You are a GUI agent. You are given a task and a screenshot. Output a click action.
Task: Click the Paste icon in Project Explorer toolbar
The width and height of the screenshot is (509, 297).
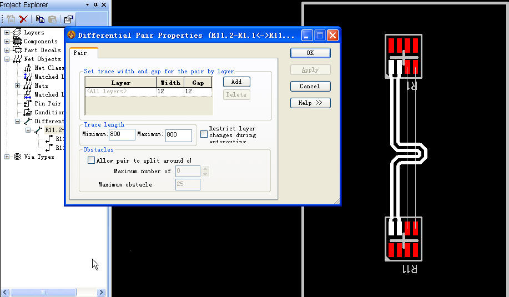coord(52,19)
